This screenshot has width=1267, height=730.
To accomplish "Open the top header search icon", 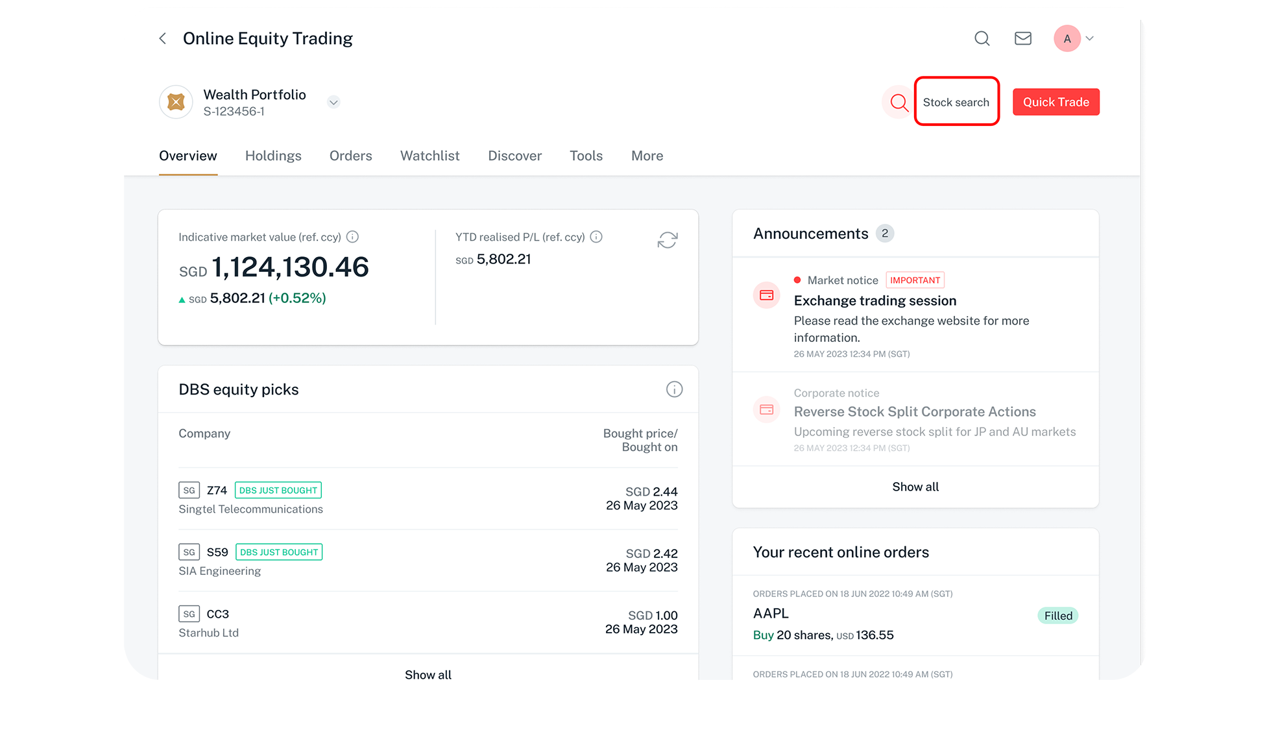I will [982, 38].
